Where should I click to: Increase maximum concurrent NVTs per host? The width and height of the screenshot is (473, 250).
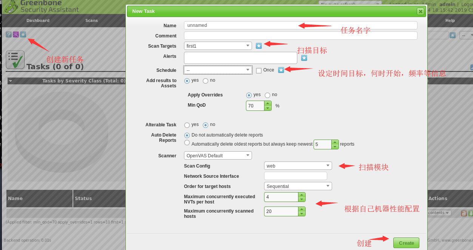click(x=301, y=195)
